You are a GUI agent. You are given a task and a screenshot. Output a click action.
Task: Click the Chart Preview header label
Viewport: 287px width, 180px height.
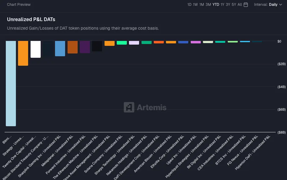pyautogui.click(x=19, y=5)
